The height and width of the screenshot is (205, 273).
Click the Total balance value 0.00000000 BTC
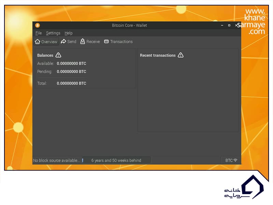click(x=71, y=83)
